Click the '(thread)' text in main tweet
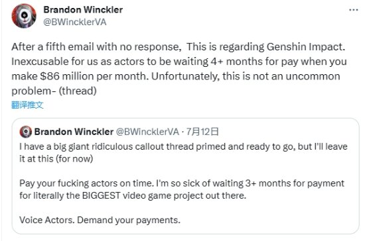 [78, 91]
